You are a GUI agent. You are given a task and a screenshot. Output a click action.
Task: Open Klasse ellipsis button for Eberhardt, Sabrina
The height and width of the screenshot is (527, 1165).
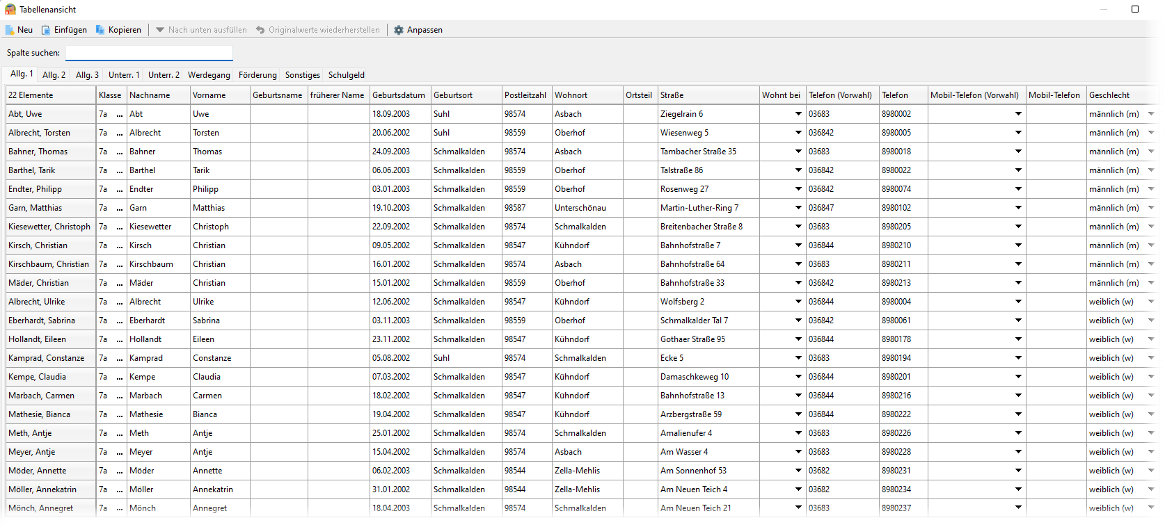tap(120, 321)
